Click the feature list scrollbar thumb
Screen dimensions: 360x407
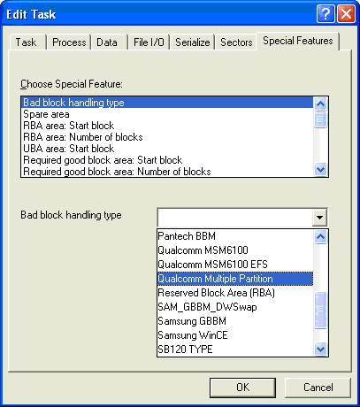[320, 119]
